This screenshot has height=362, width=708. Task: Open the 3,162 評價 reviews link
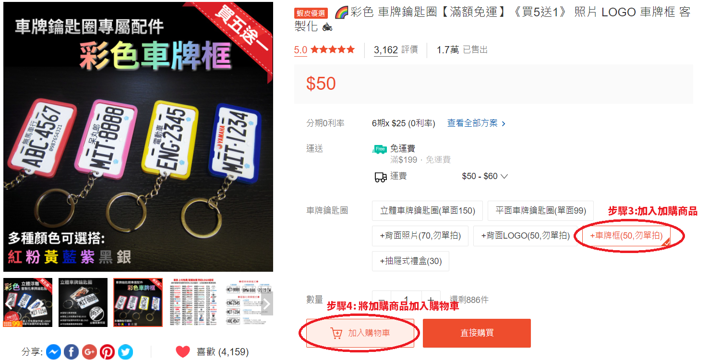point(396,49)
